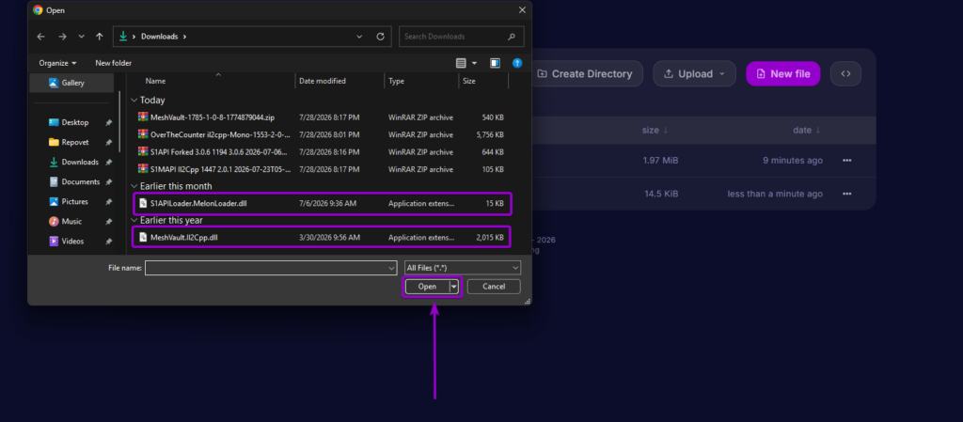This screenshot has height=422, width=963.
Task: Select OverTheCounter il2cpp-Mono zip file
Action: (322, 134)
